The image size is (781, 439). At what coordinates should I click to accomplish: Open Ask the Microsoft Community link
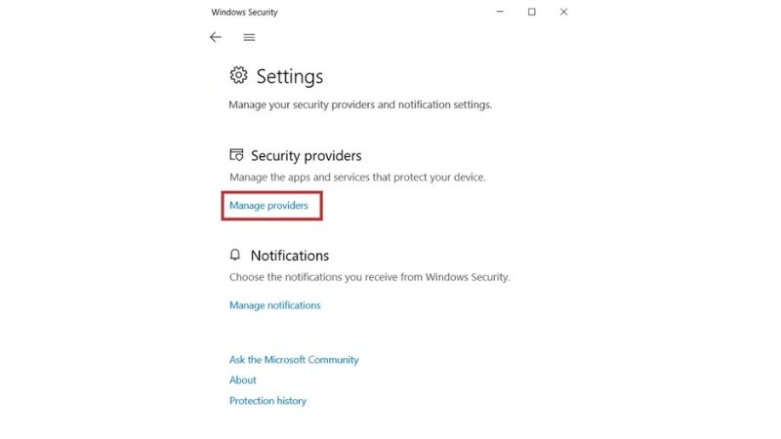click(x=294, y=359)
